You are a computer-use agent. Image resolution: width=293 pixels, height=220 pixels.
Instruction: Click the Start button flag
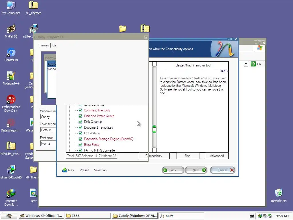coord(9,216)
